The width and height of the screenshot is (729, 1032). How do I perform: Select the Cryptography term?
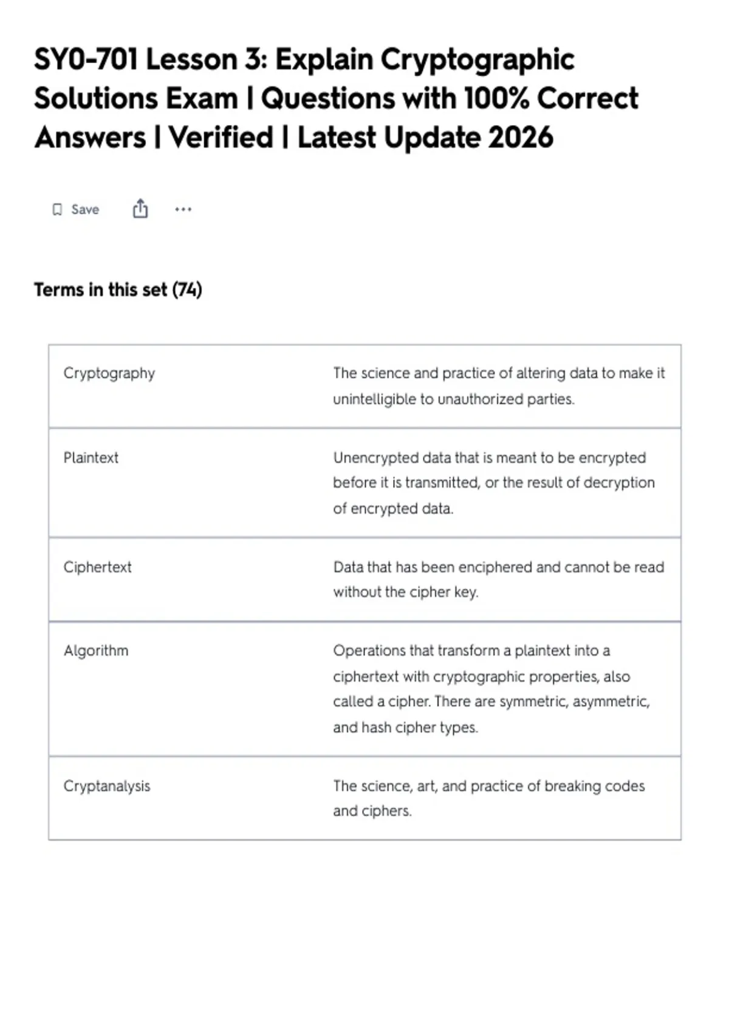pos(109,373)
